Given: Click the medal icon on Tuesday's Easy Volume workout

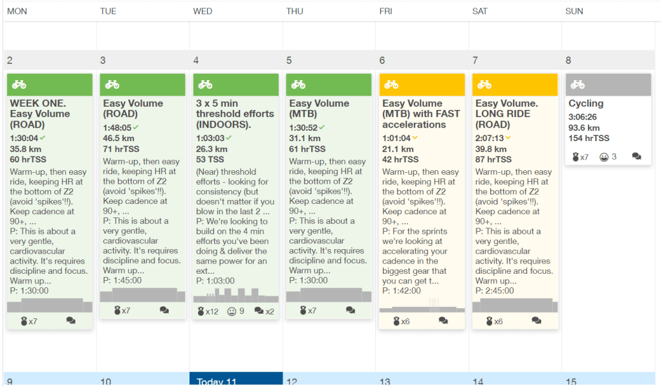Looking at the screenshot, I should [118, 311].
